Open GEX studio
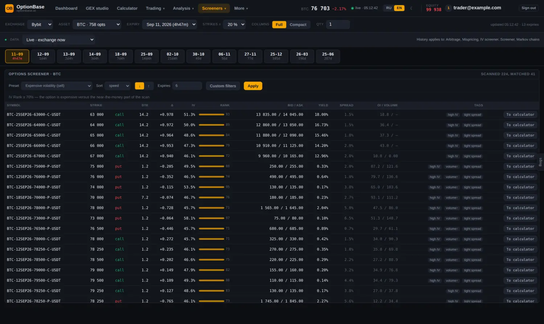This screenshot has height=324, width=544. (97, 8)
